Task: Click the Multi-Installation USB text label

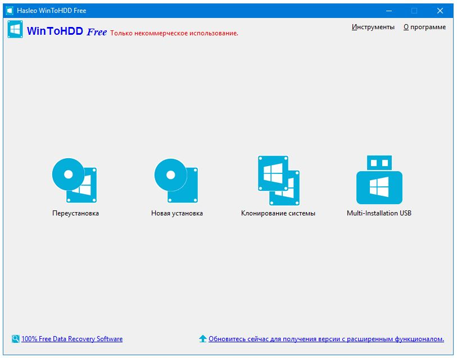Action: 380,213
